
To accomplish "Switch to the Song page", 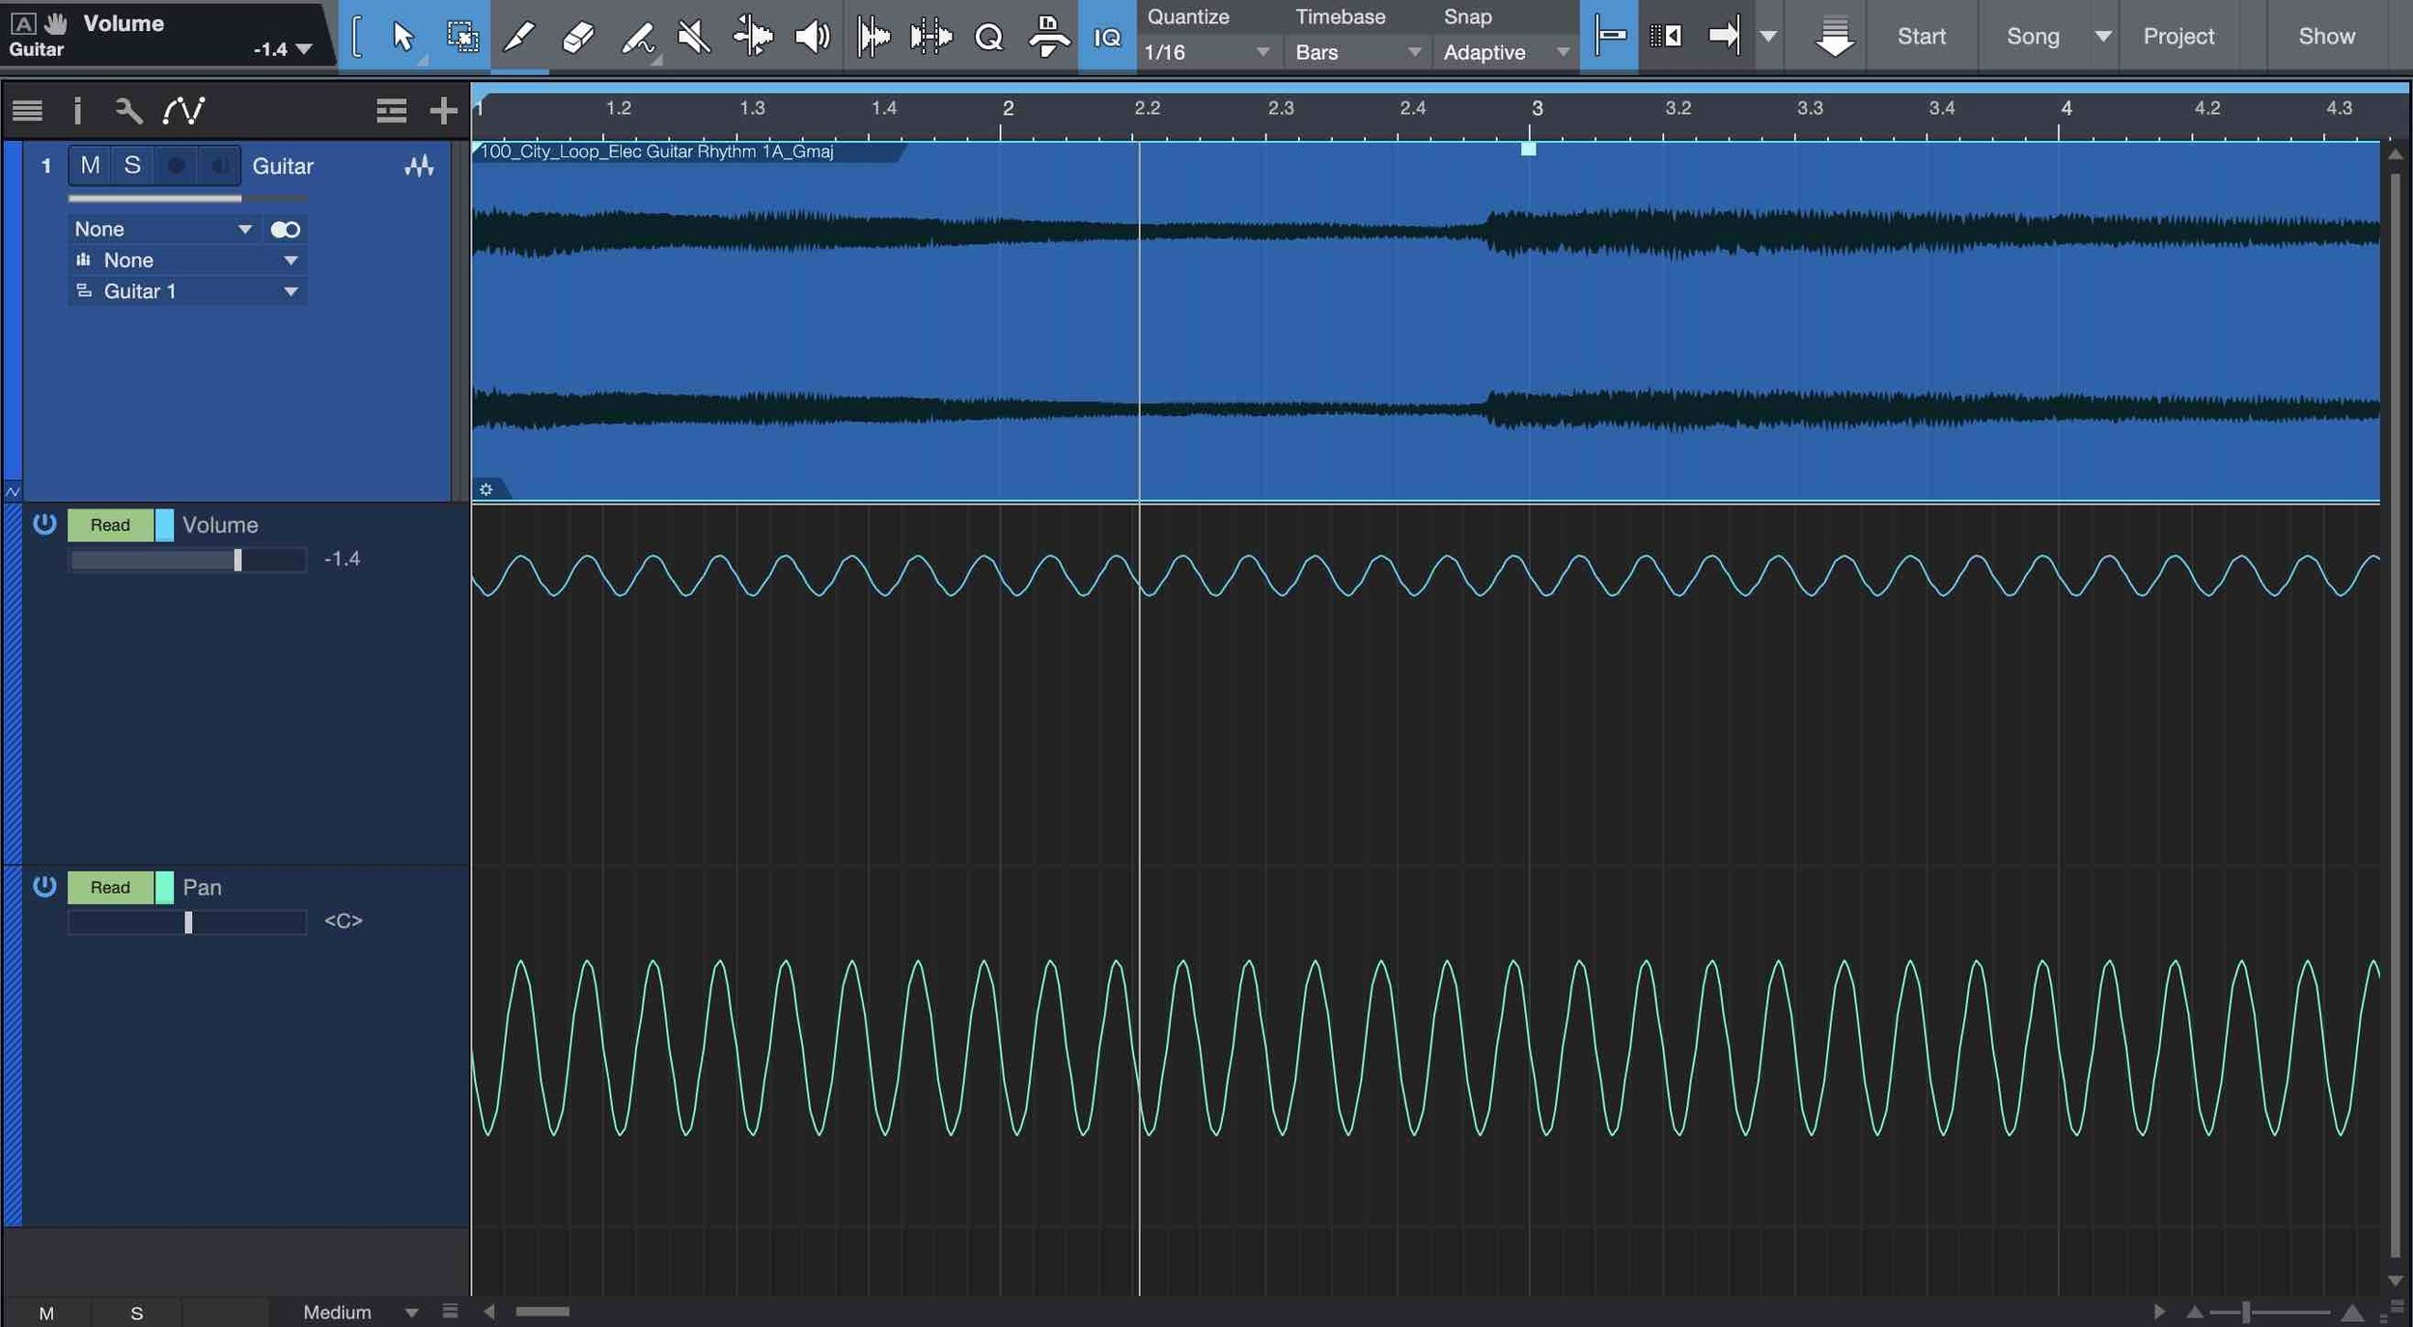I will [x=2032, y=37].
